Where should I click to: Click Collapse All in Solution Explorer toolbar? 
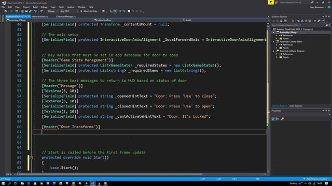pyautogui.click(x=306, y=21)
